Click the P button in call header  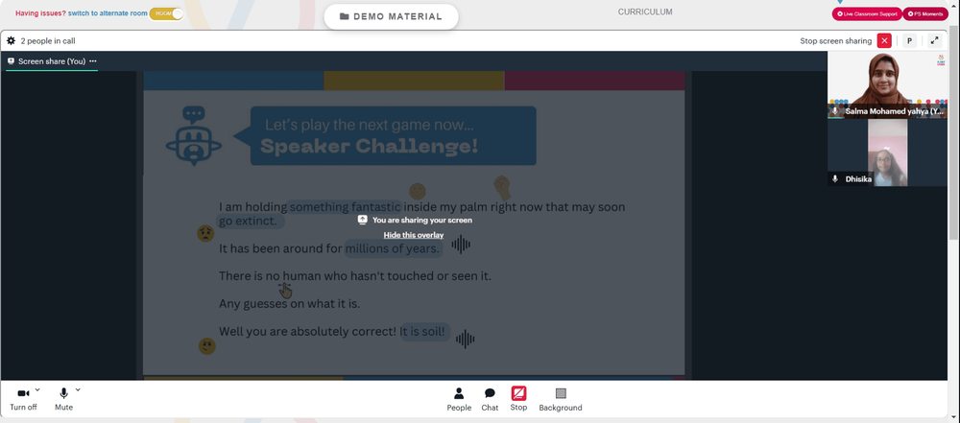[x=909, y=41]
